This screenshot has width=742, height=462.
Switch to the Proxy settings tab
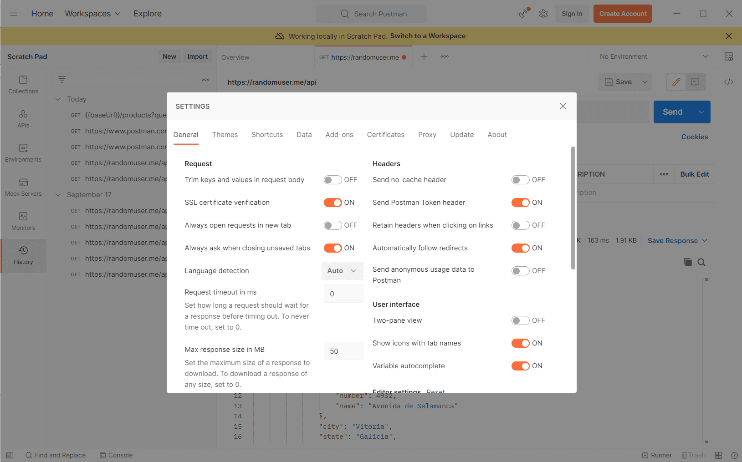[427, 135]
